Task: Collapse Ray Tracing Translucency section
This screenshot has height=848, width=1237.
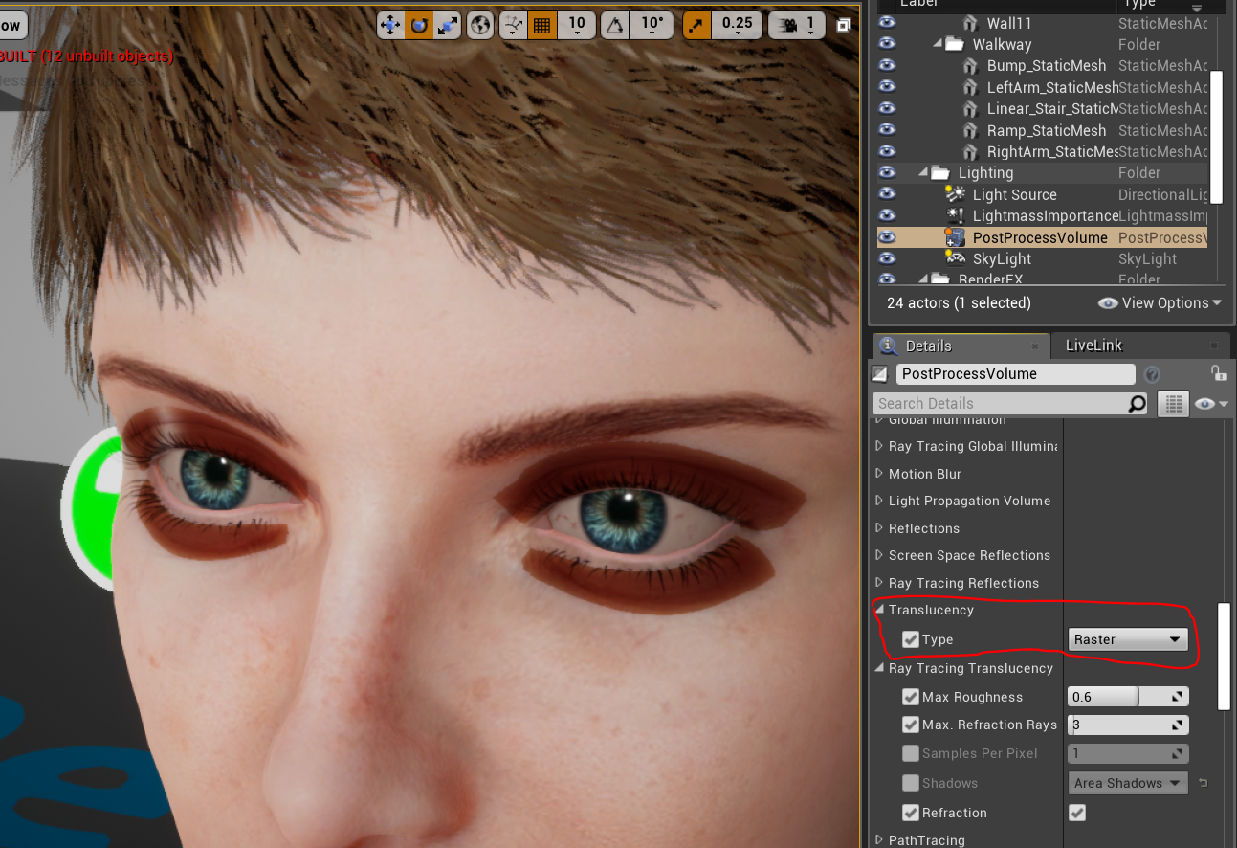Action: 880,668
